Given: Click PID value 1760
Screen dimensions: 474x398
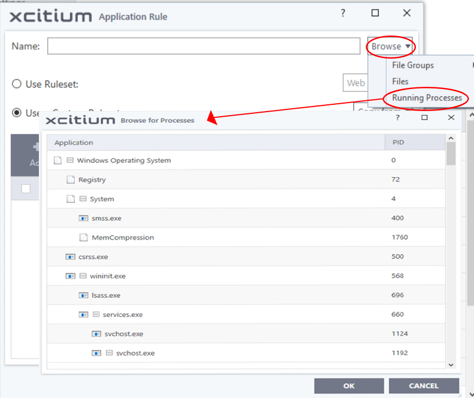Looking at the screenshot, I should pyautogui.click(x=400, y=237).
